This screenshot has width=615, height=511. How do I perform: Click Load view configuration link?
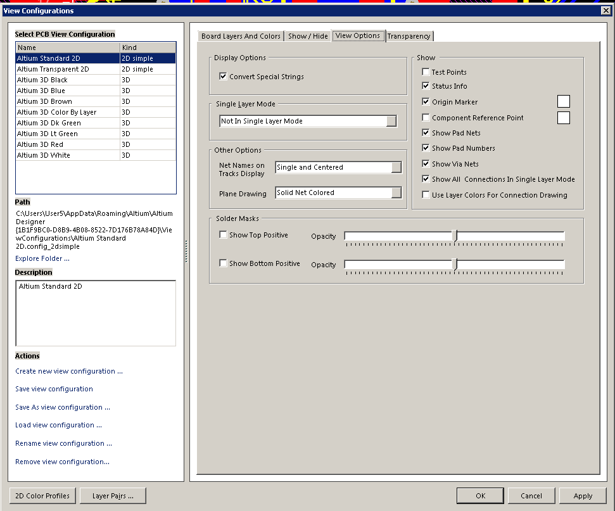tap(58, 425)
